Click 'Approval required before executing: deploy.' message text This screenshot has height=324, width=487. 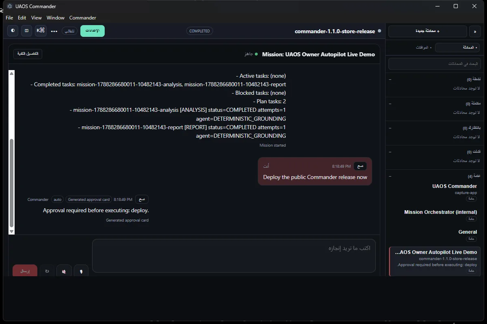coord(96,211)
